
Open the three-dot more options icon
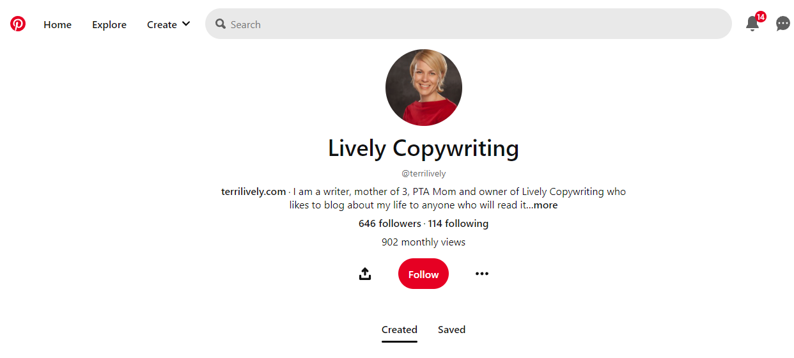coord(482,274)
